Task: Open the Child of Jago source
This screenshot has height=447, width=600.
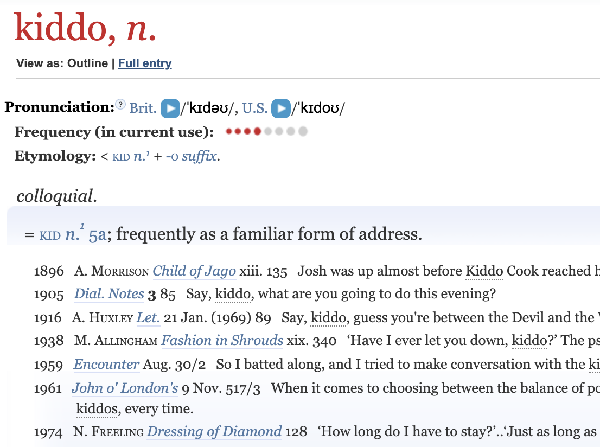Action: click(x=194, y=271)
